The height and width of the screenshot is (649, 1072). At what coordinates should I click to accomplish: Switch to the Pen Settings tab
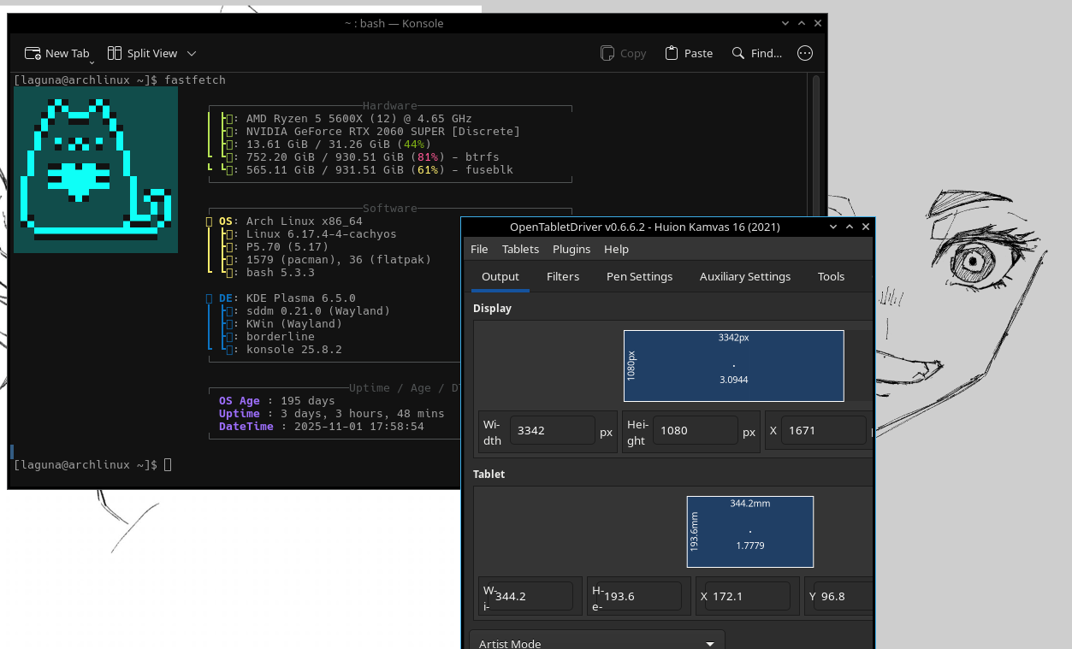pyautogui.click(x=639, y=276)
